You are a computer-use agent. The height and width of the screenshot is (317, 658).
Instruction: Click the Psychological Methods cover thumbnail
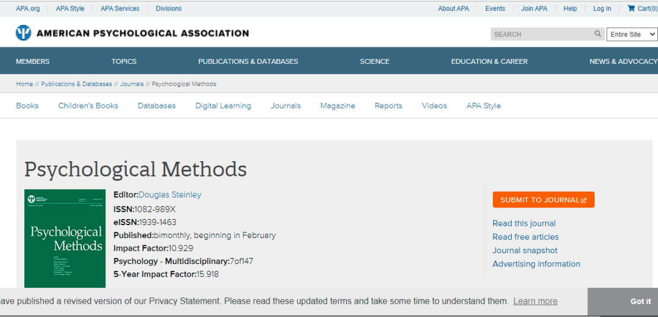point(65,239)
